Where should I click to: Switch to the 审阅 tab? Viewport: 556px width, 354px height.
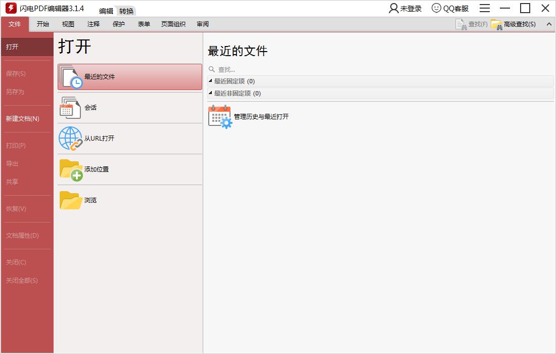202,24
